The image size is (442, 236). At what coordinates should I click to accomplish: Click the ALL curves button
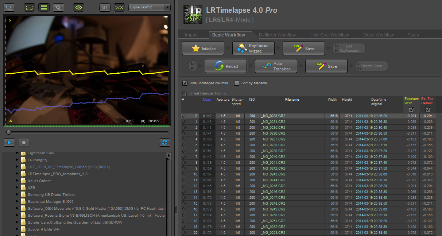coord(105,7)
